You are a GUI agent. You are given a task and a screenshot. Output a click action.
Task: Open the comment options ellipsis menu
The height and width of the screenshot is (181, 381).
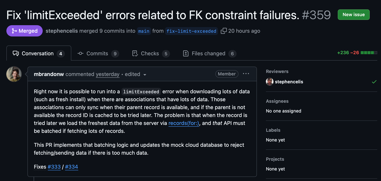pos(246,74)
